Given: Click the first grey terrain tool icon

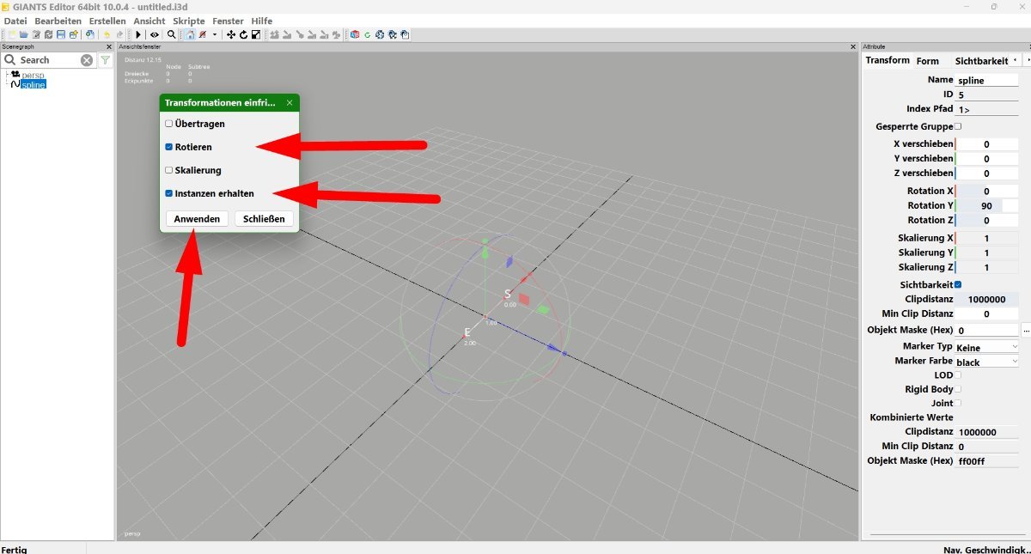Looking at the screenshot, I should click(x=275, y=34).
